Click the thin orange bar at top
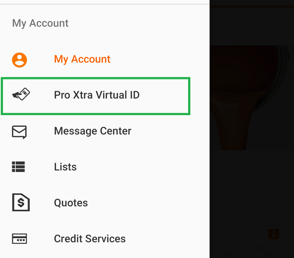The width and height of the screenshot is (294, 258). point(252,6)
